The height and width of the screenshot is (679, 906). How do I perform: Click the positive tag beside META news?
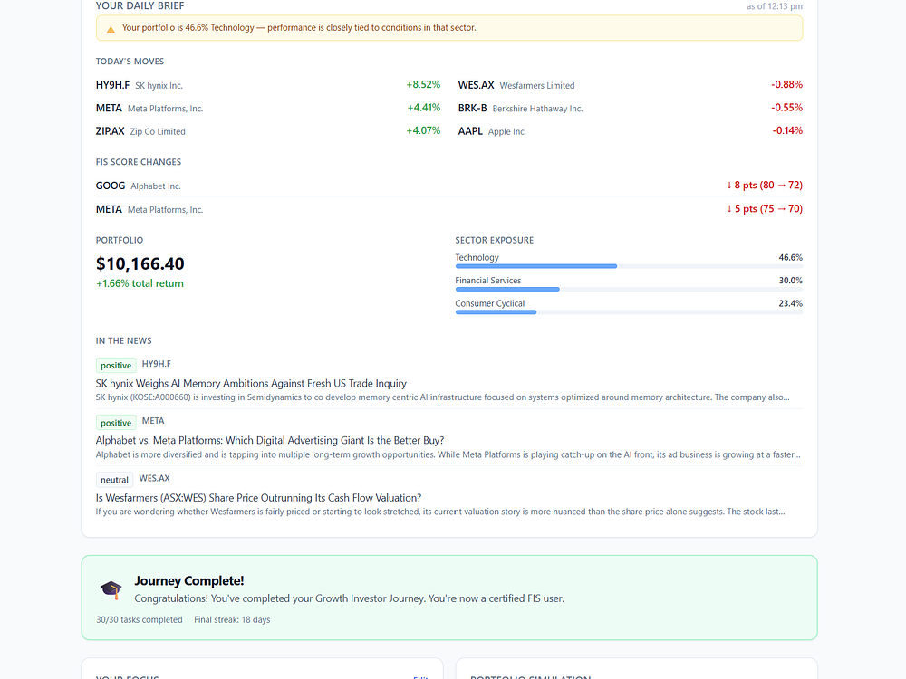point(116,423)
